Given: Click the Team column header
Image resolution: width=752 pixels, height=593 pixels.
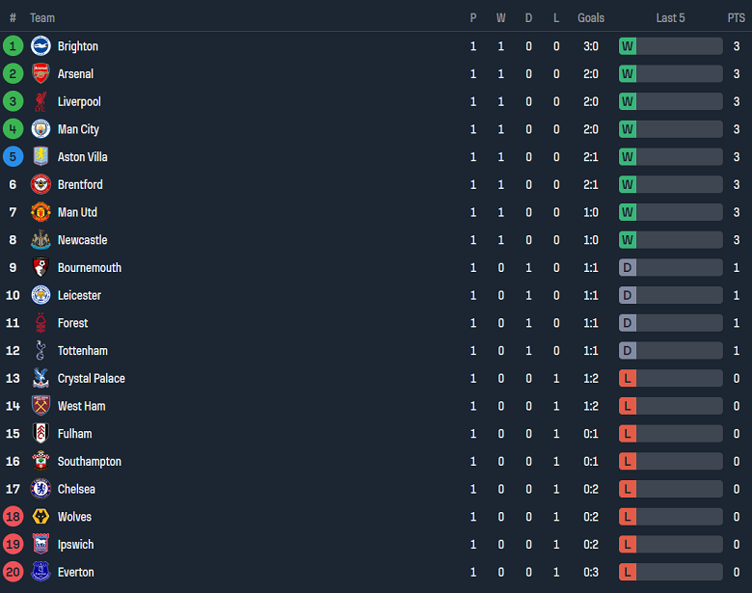Looking at the screenshot, I should pyautogui.click(x=42, y=18).
